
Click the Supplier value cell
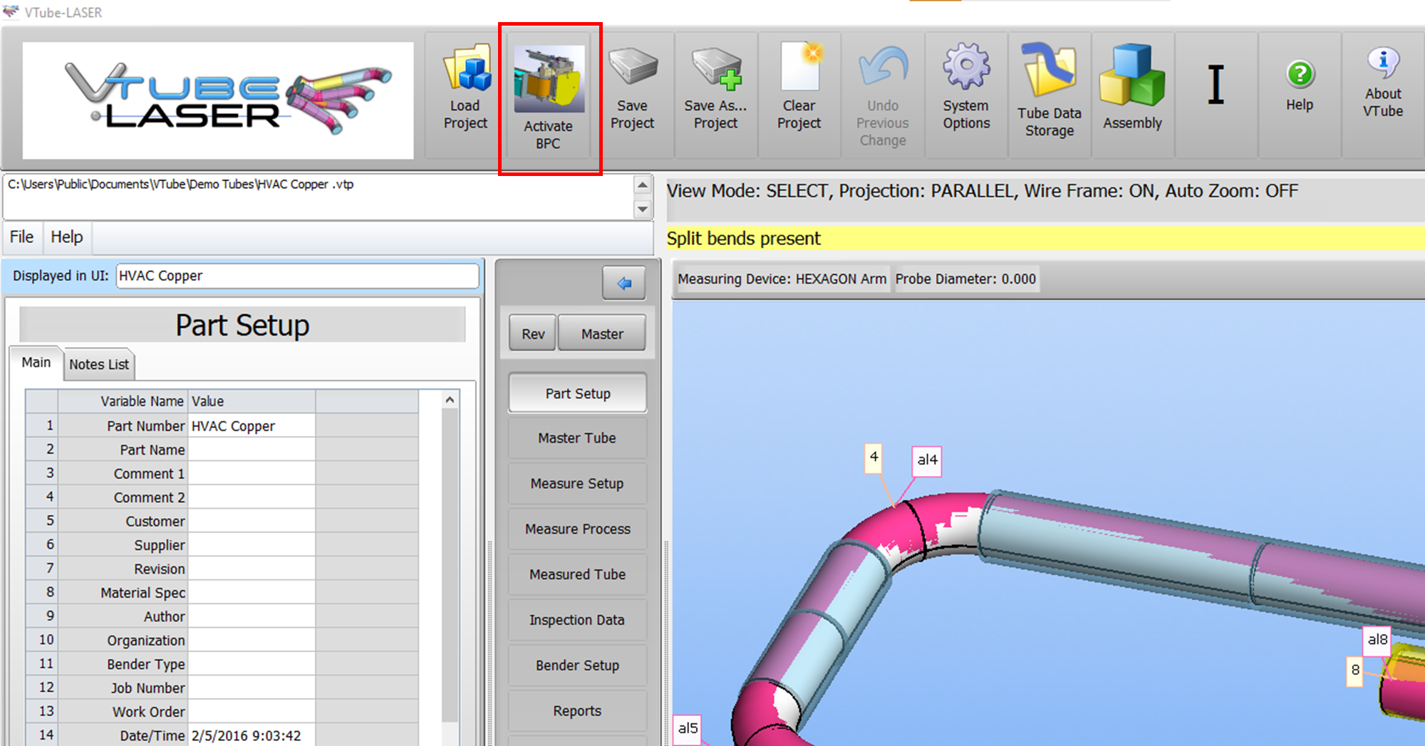coord(252,545)
